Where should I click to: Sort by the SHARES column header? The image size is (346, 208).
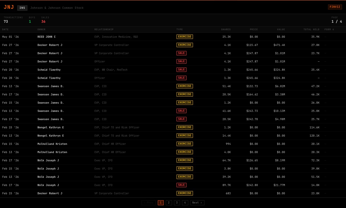(x=226, y=29)
